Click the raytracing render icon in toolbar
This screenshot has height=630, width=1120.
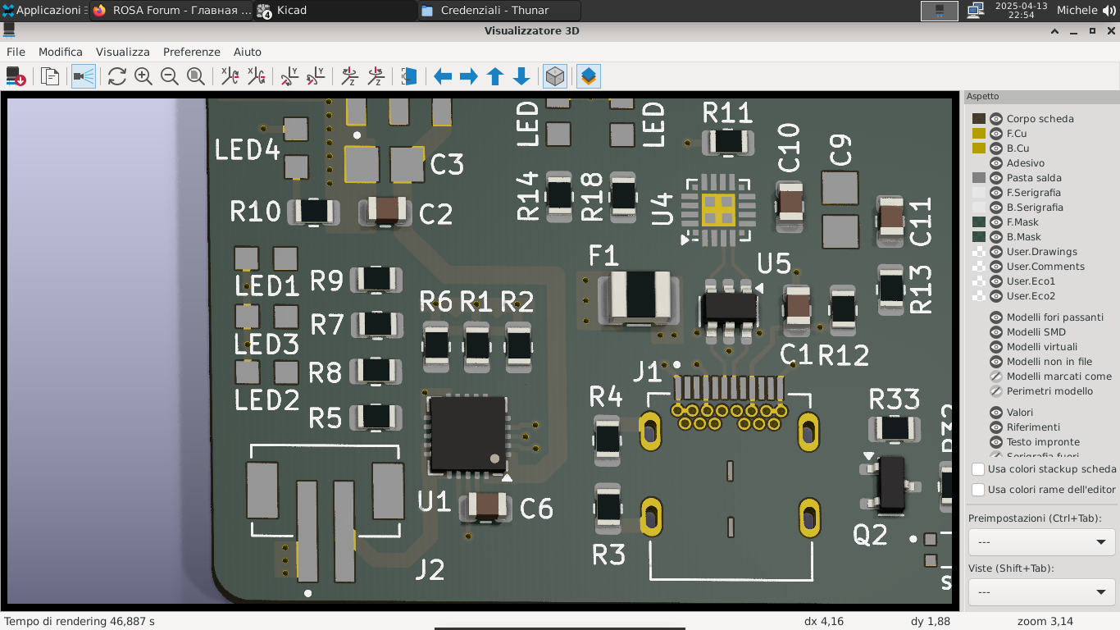click(84, 76)
